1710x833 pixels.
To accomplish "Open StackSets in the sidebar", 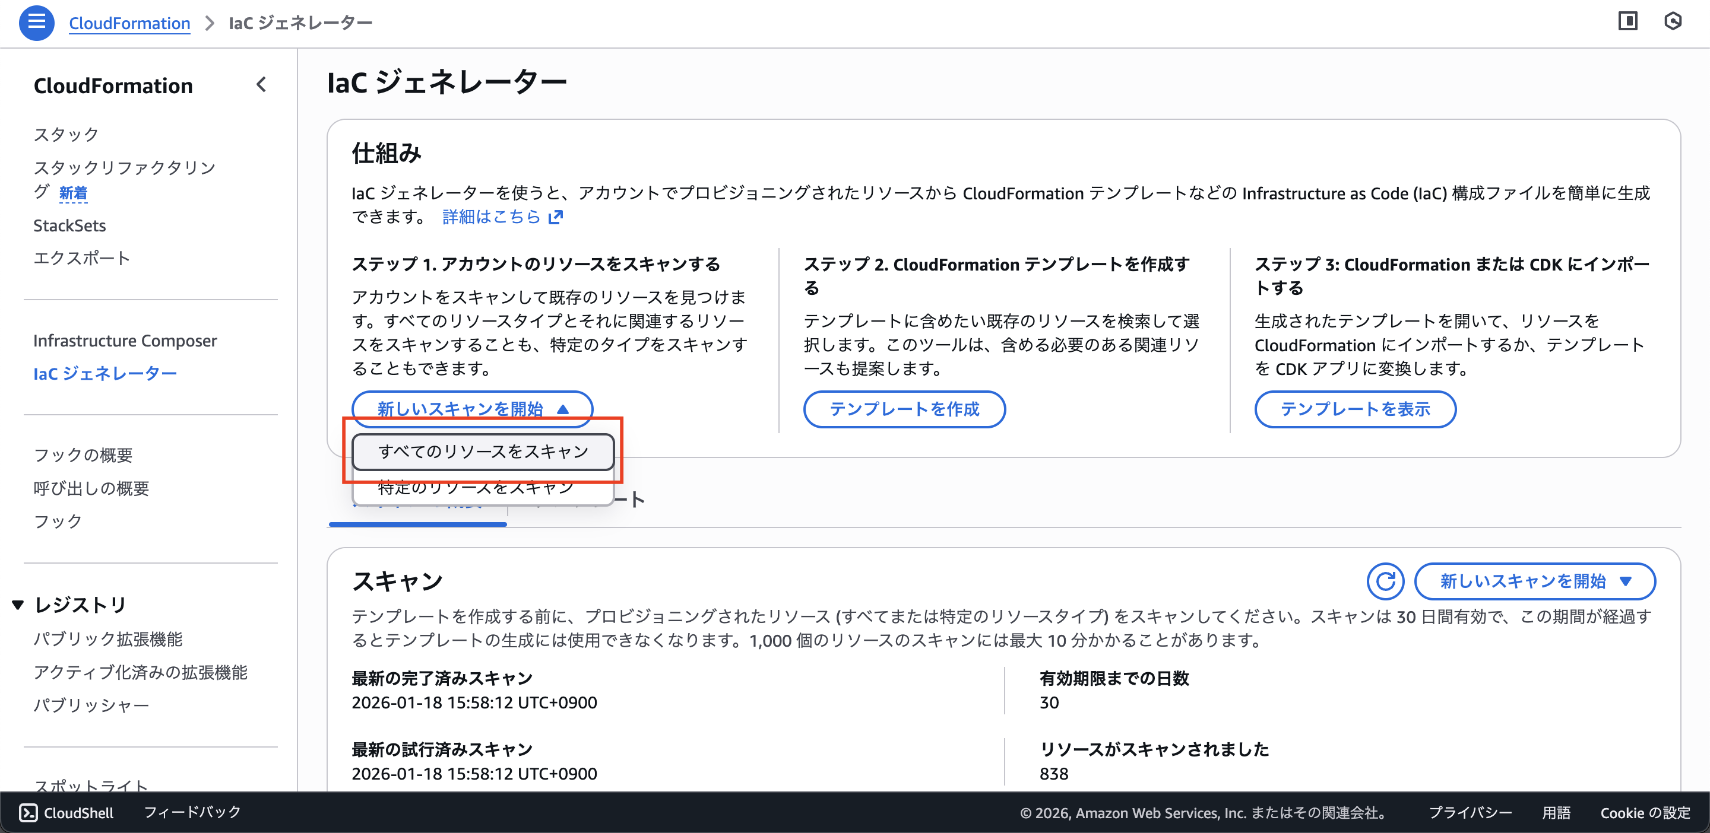I will coord(69,225).
